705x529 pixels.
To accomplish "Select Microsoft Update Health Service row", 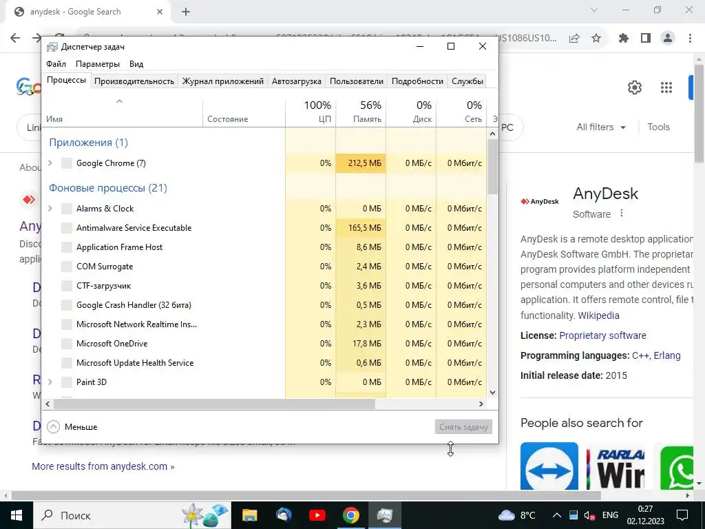I will (265, 363).
